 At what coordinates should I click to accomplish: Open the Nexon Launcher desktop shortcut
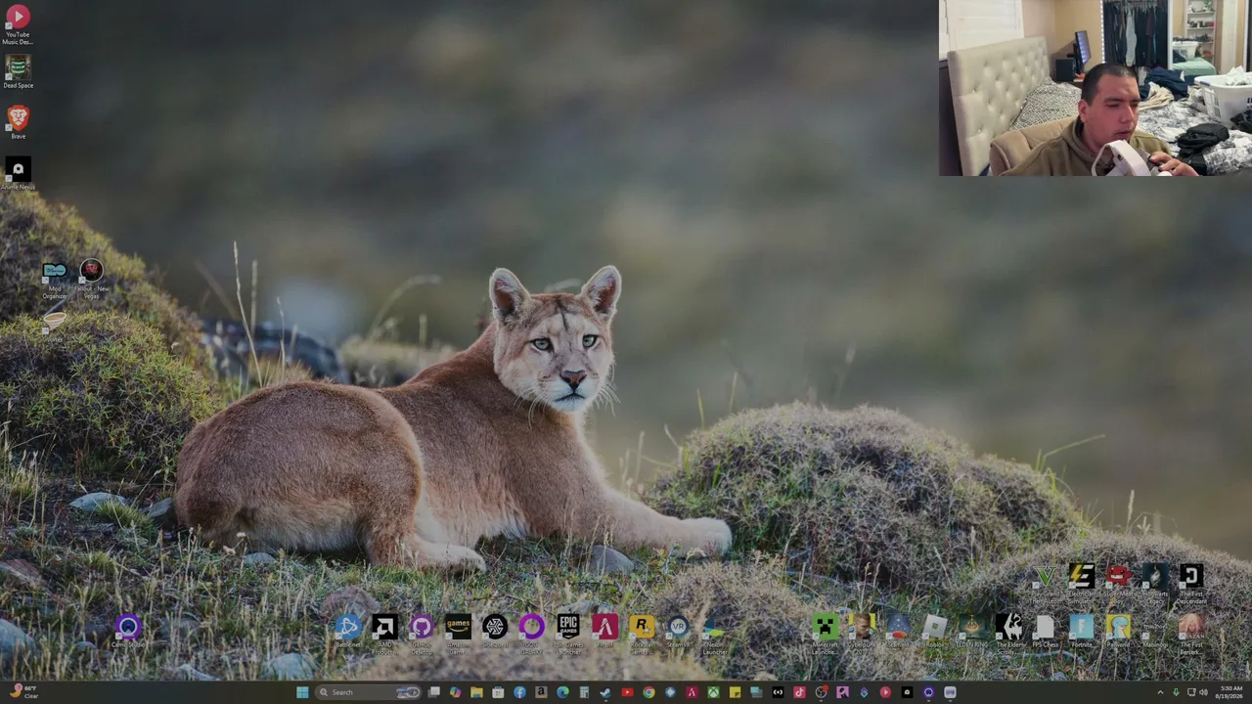(x=715, y=634)
